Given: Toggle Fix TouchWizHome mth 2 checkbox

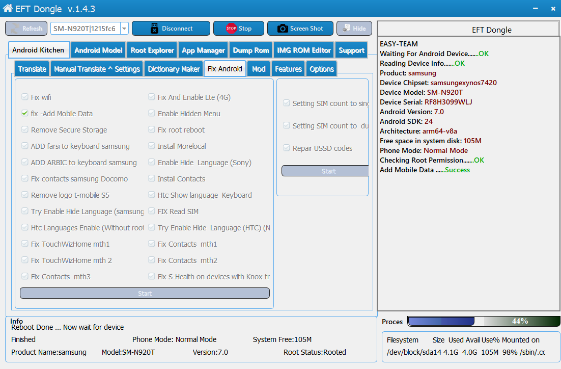Looking at the screenshot, I should (24, 260).
